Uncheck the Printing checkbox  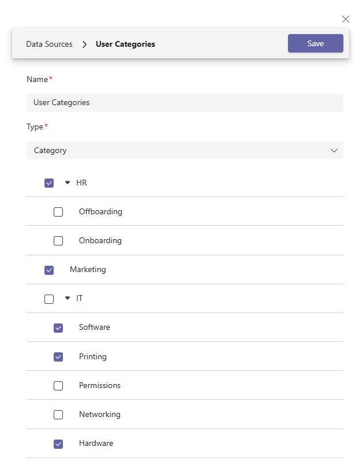(58, 357)
